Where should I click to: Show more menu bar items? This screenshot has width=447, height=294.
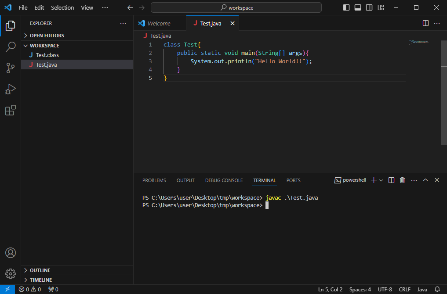105,8
